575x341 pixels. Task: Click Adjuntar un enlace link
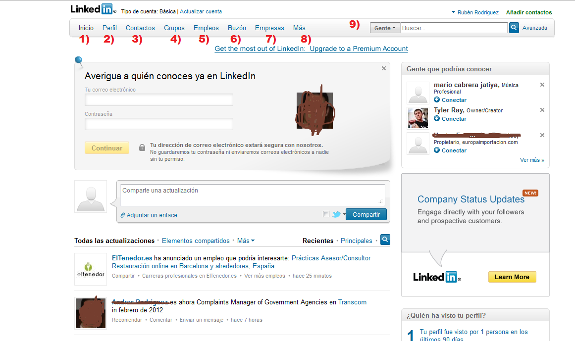pyautogui.click(x=152, y=215)
